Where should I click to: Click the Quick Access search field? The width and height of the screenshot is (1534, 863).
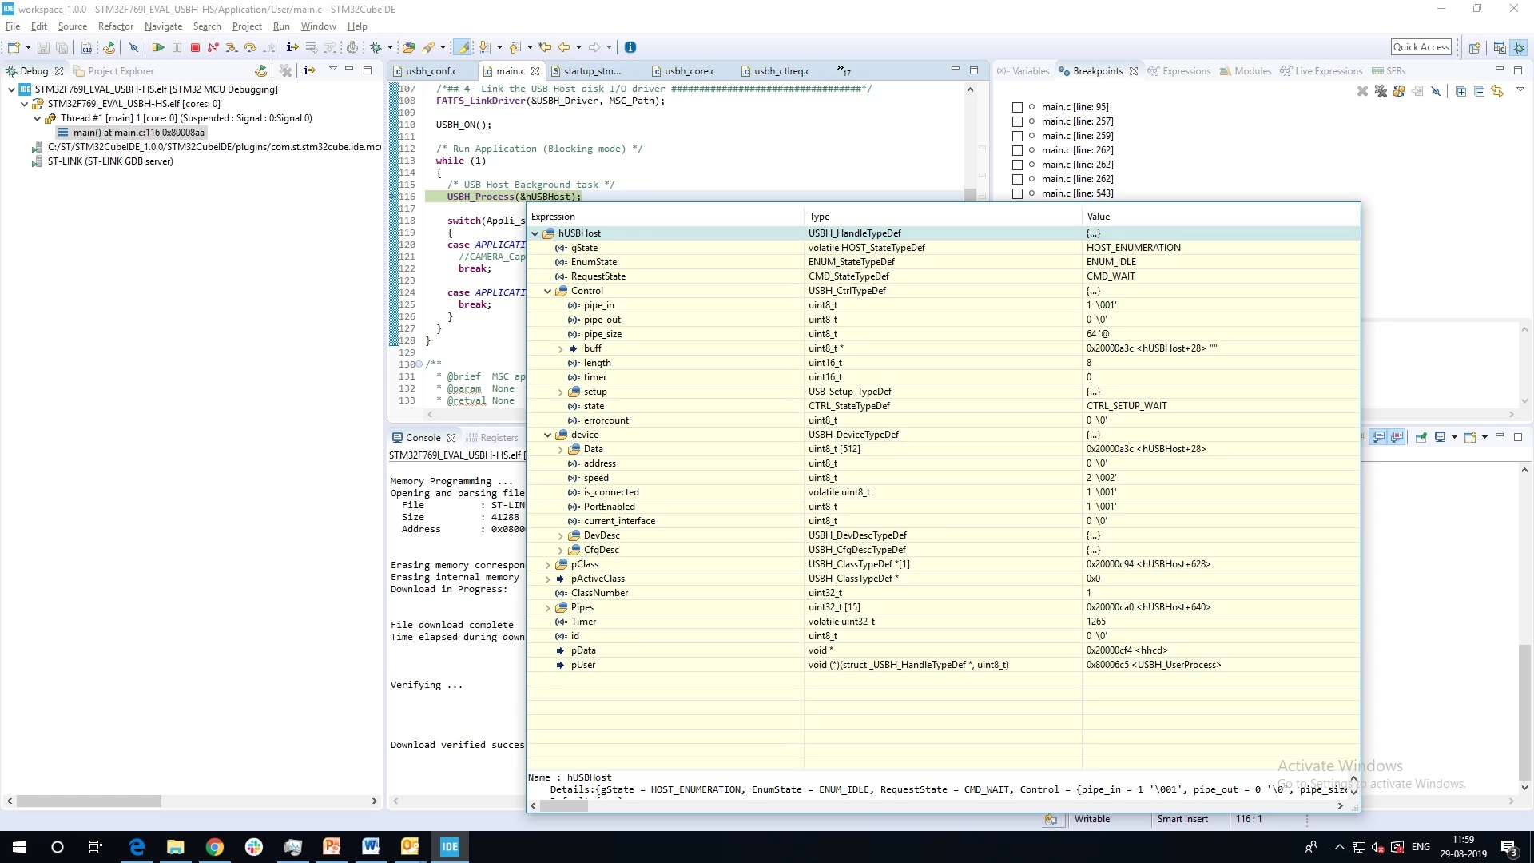click(1421, 47)
